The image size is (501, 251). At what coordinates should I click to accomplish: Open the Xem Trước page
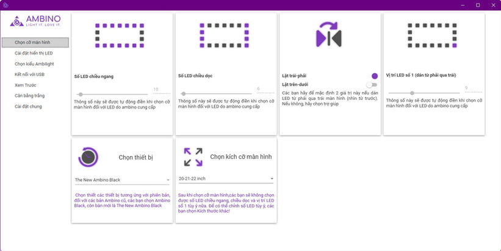[x=26, y=85]
